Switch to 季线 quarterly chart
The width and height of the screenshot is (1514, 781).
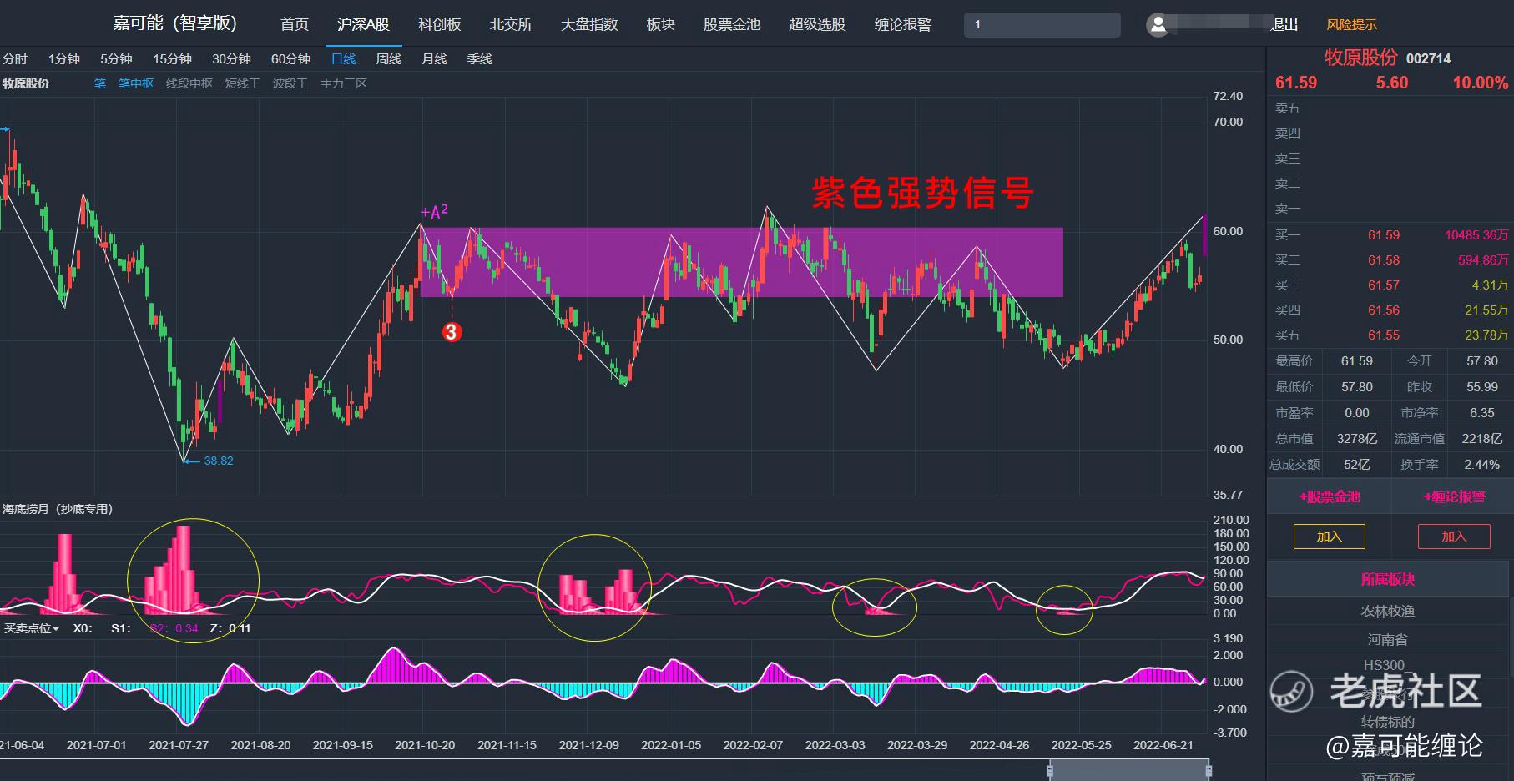click(480, 59)
